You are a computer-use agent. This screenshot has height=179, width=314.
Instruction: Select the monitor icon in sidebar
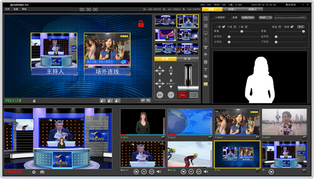point(205,33)
